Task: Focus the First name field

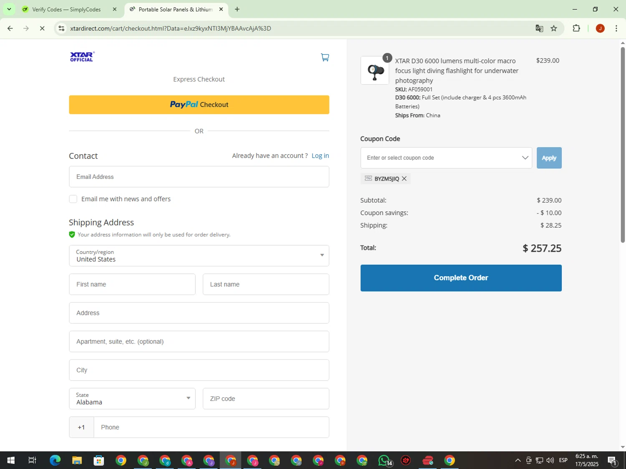Action: point(132,284)
